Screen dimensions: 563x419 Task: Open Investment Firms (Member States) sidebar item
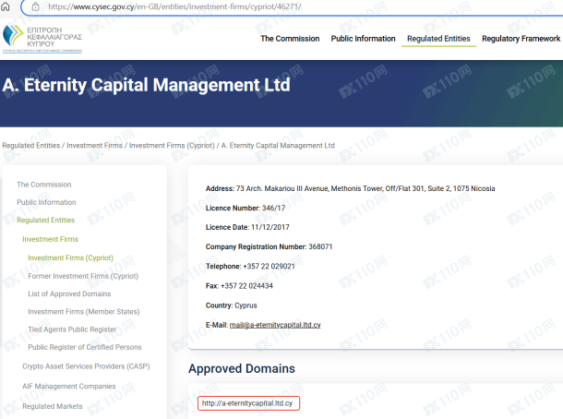click(x=84, y=312)
